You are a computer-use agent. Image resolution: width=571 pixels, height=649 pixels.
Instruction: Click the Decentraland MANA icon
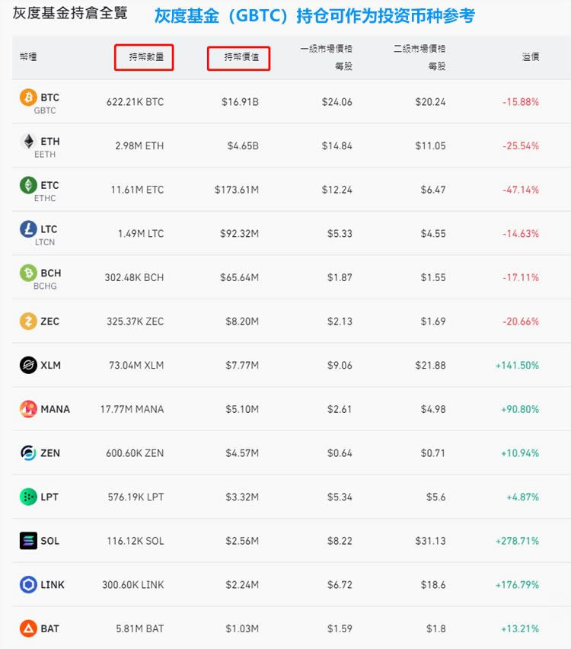pyautogui.click(x=27, y=409)
